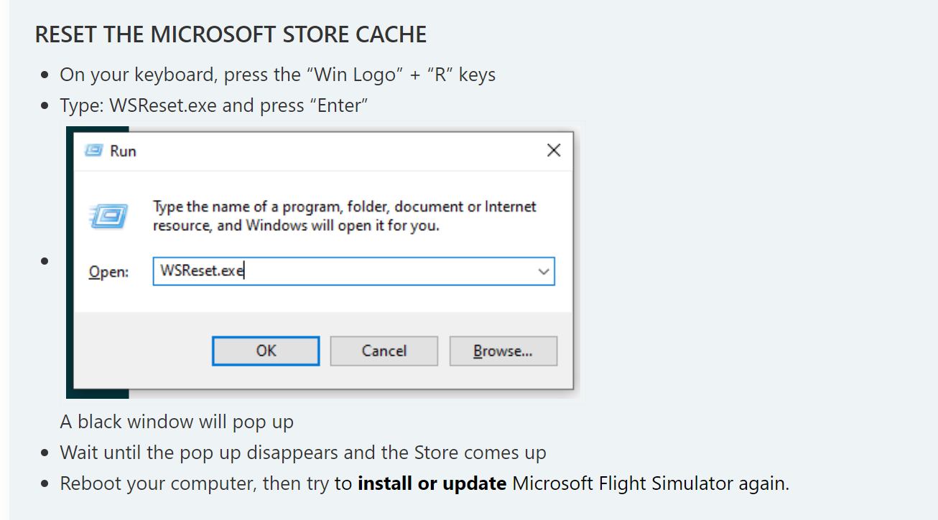
Task: Select the RESET THE MICROSOFT STORE CACHE heading
Action: click(231, 34)
